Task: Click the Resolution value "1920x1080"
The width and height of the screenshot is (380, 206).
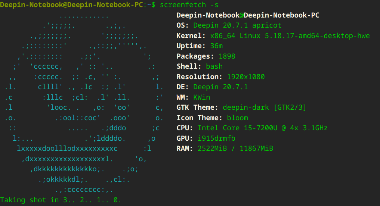Action: [x=246, y=77]
